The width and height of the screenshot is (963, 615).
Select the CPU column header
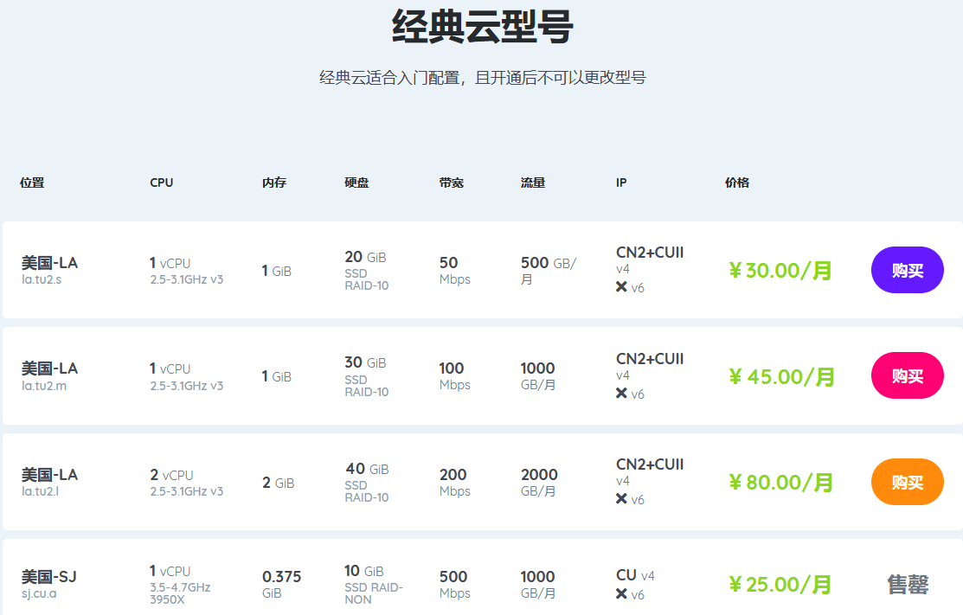pos(162,183)
